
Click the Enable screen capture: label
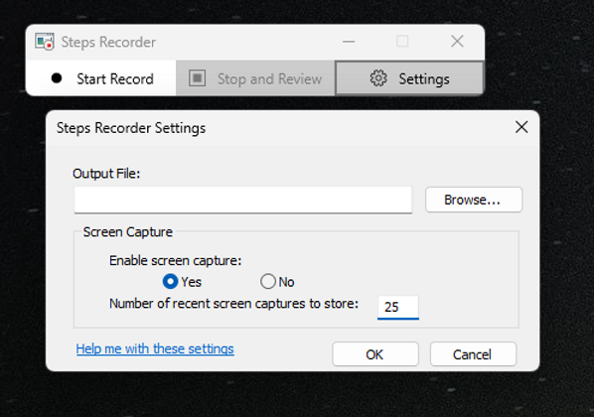tap(175, 260)
